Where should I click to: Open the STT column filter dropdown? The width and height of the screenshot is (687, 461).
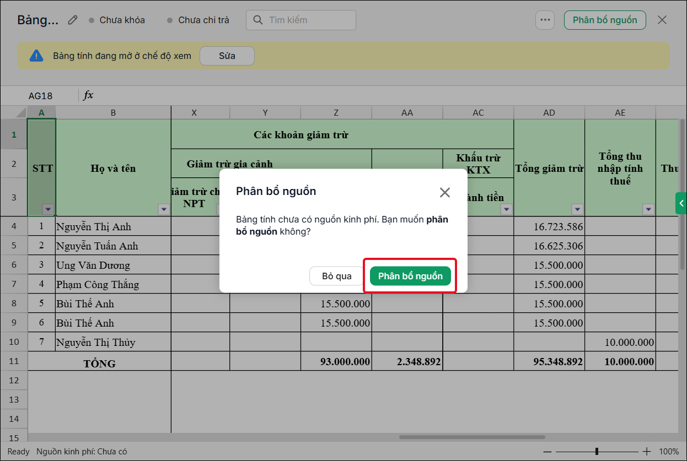48,209
